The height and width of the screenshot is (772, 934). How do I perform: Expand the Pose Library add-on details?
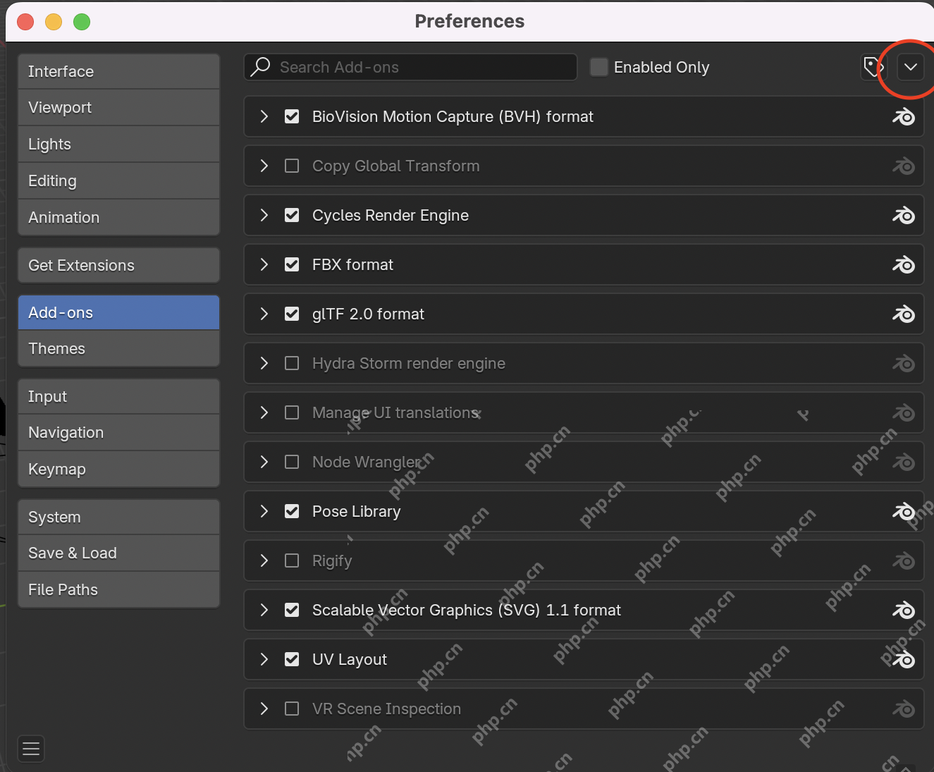pos(264,511)
